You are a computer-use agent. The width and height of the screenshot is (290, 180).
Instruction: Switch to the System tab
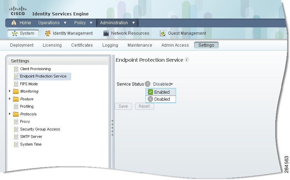tap(23, 33)
